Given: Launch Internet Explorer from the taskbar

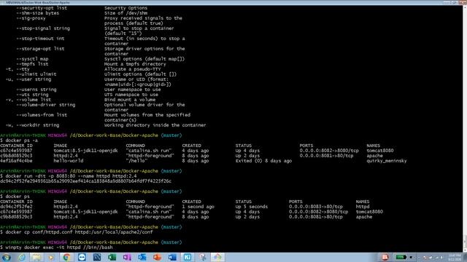Looking at the screenshot, I should (x=21, y=257).
